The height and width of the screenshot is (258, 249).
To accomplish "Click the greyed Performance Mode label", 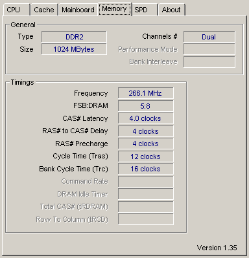I will (x=148, y=49).
